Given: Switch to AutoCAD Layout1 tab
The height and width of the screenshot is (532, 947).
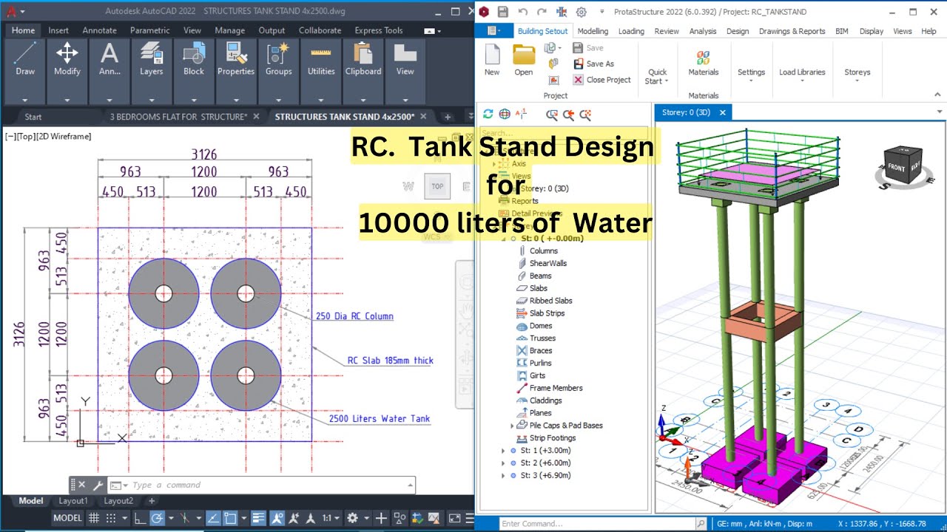Looking at the screenshot, I should (x=73, y=501).
